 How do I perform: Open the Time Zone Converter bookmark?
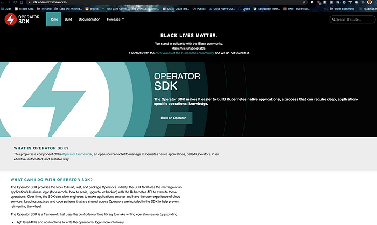115,9
